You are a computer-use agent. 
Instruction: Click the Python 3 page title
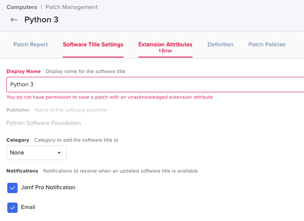click(x=41, y=20)
